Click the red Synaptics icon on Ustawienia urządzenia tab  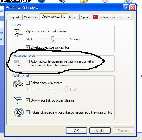pos(96,17)
